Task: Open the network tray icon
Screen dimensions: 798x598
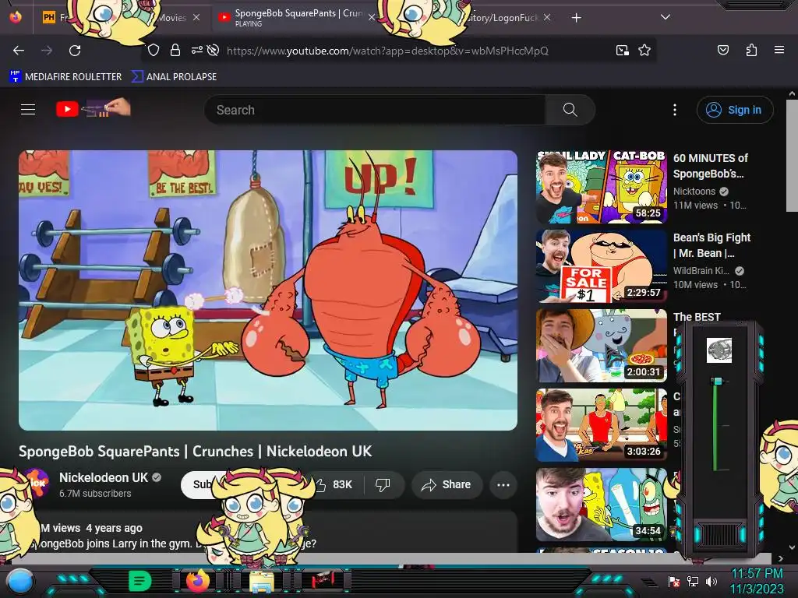Action: 692,581
